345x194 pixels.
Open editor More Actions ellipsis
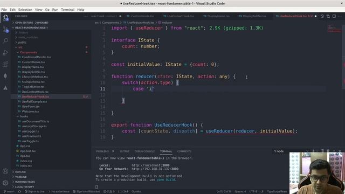click(x=340, y=16)
